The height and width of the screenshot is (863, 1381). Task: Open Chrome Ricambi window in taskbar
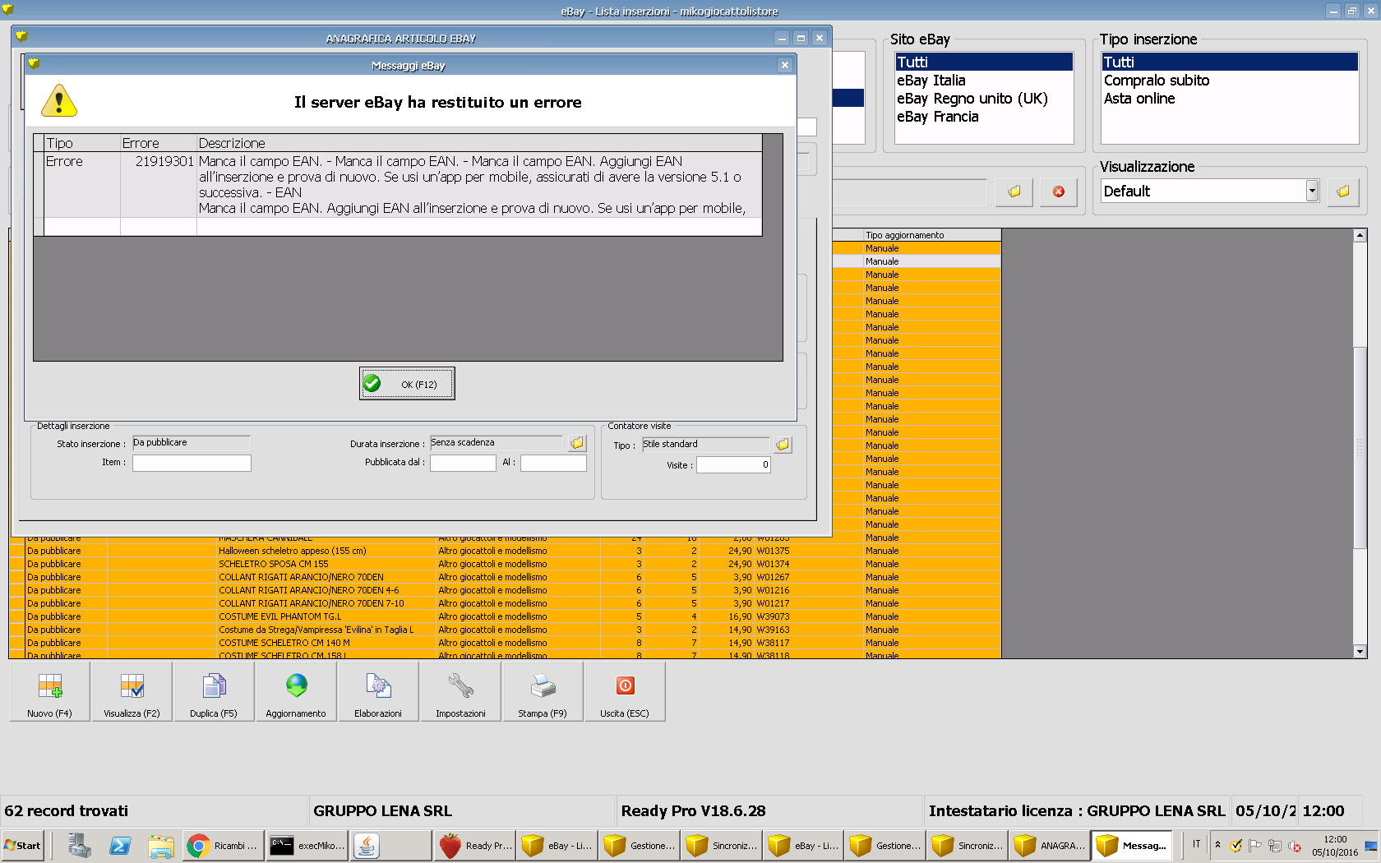coord(223,846)
